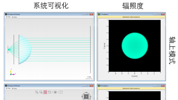Click the 96: System 3D Result window icon
The image size is (178, 100).
tap(6, 14)
